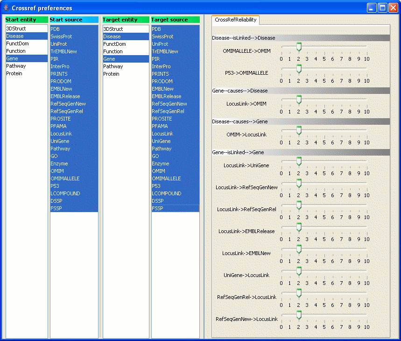Image resolution: width=401 pixels, height=341 pixels.
Task: Select Function in Target entity list
Action: [x=126, y=51]
